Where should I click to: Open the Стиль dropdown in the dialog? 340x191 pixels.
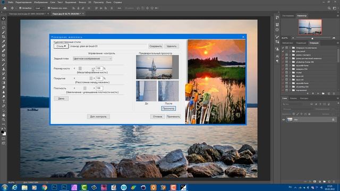point(61,46)
